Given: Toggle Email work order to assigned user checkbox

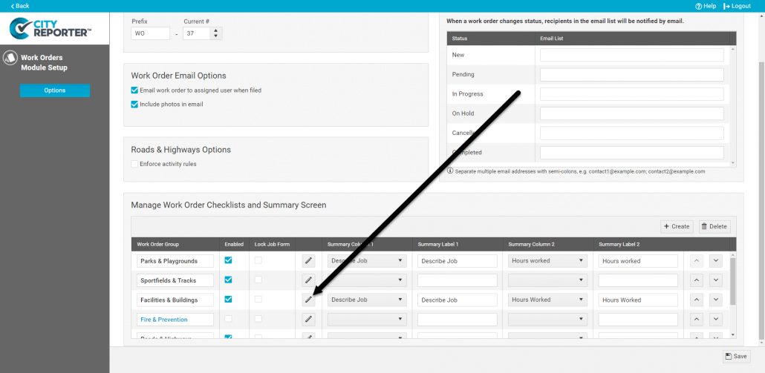Looking at the screenshot, I should pyautogui.click(x=134, y=90).
